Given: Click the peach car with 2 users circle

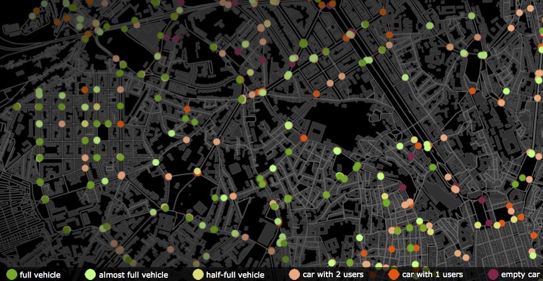Looking at the screenshot, I should 294,274.
